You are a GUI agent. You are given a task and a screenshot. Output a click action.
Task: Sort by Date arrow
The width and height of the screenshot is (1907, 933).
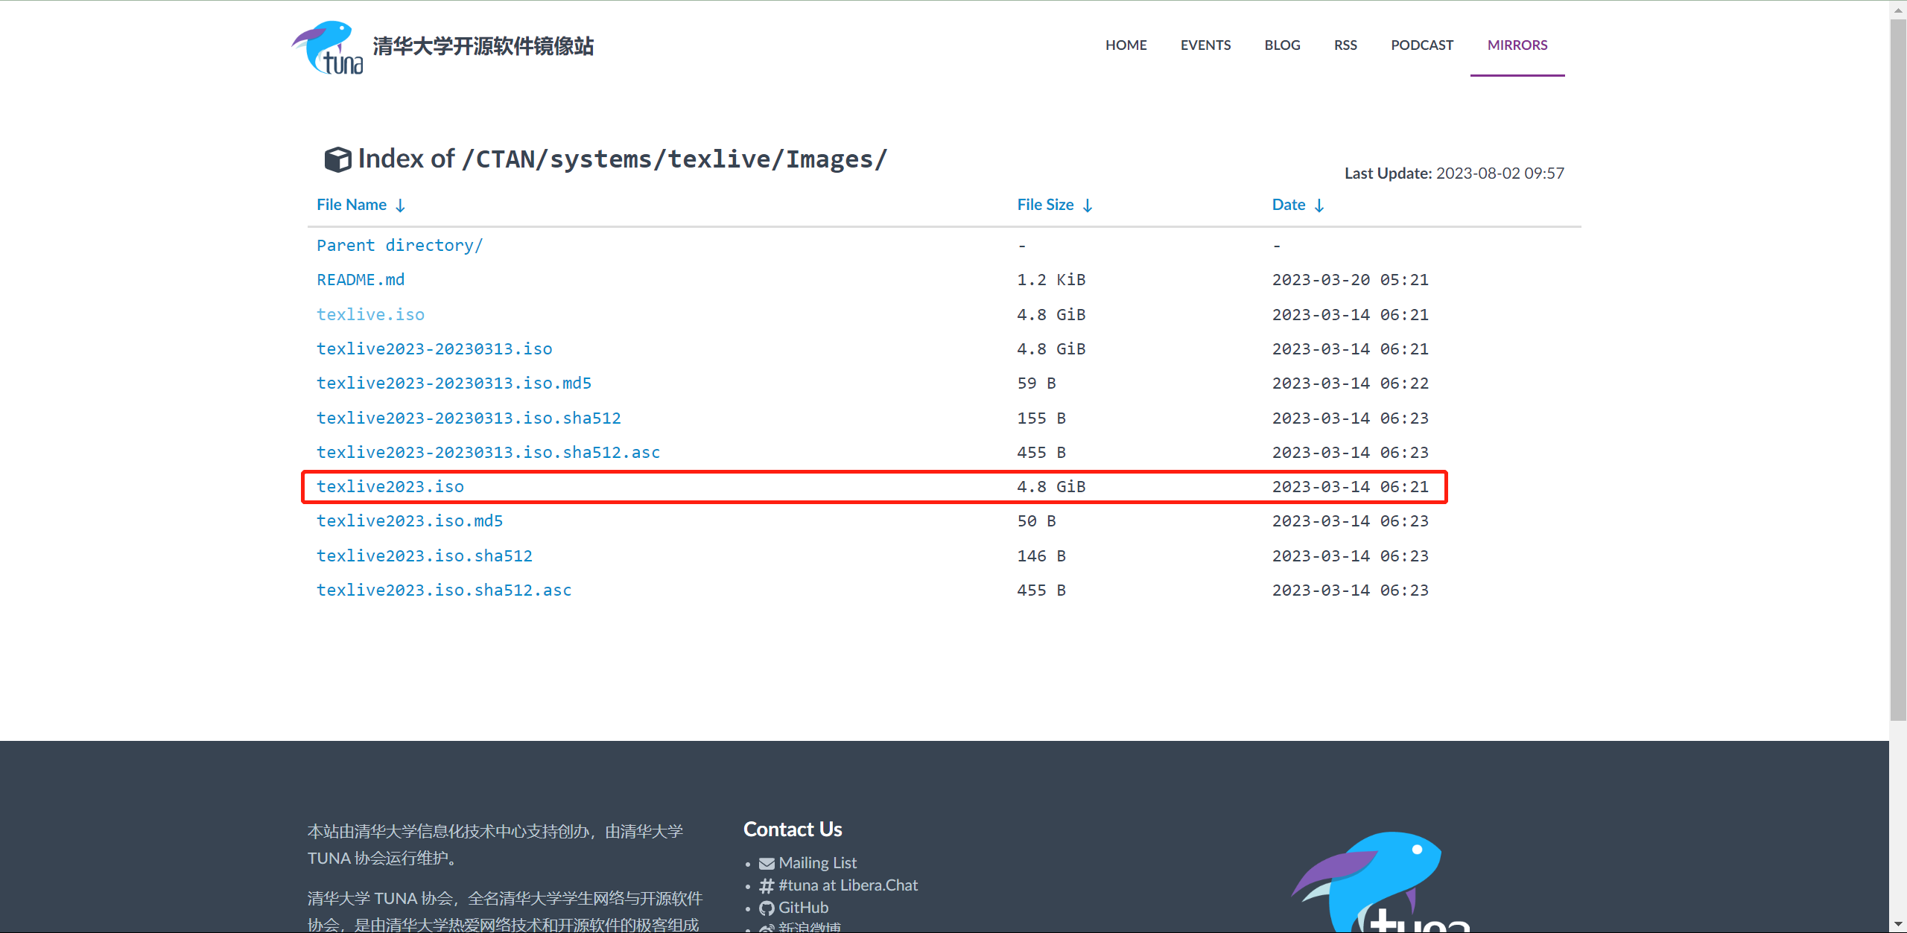coord(1319,206)
